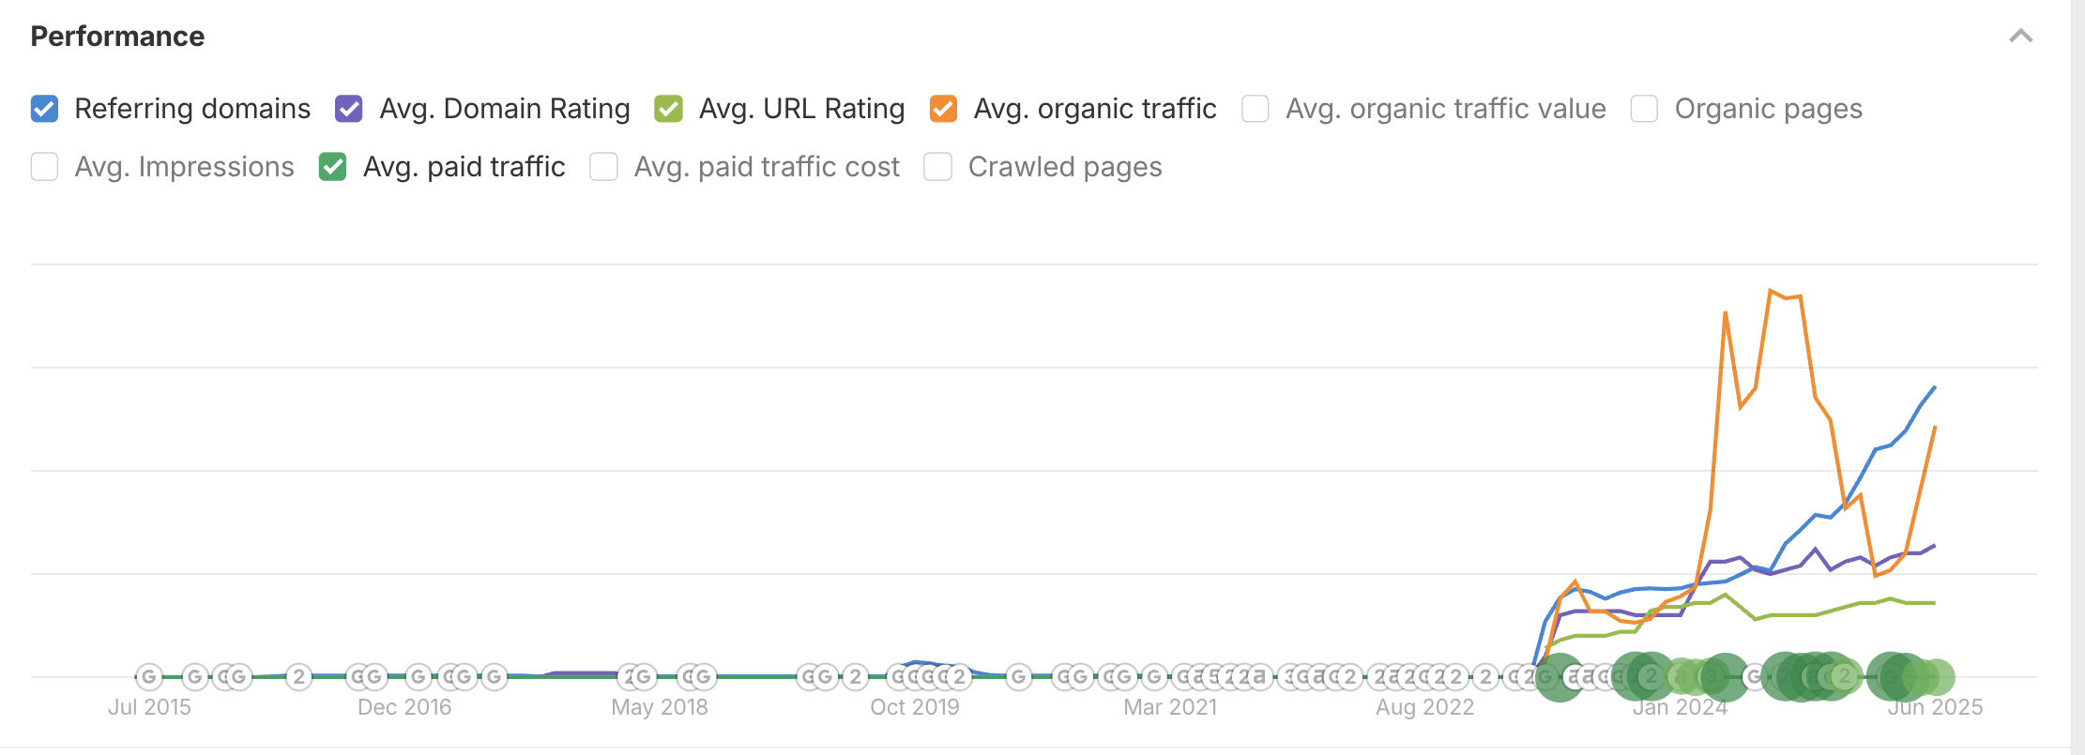This screenshot has width=2085, height=755.
Task: Check the Organic pages box
Action: point(1644,109)
